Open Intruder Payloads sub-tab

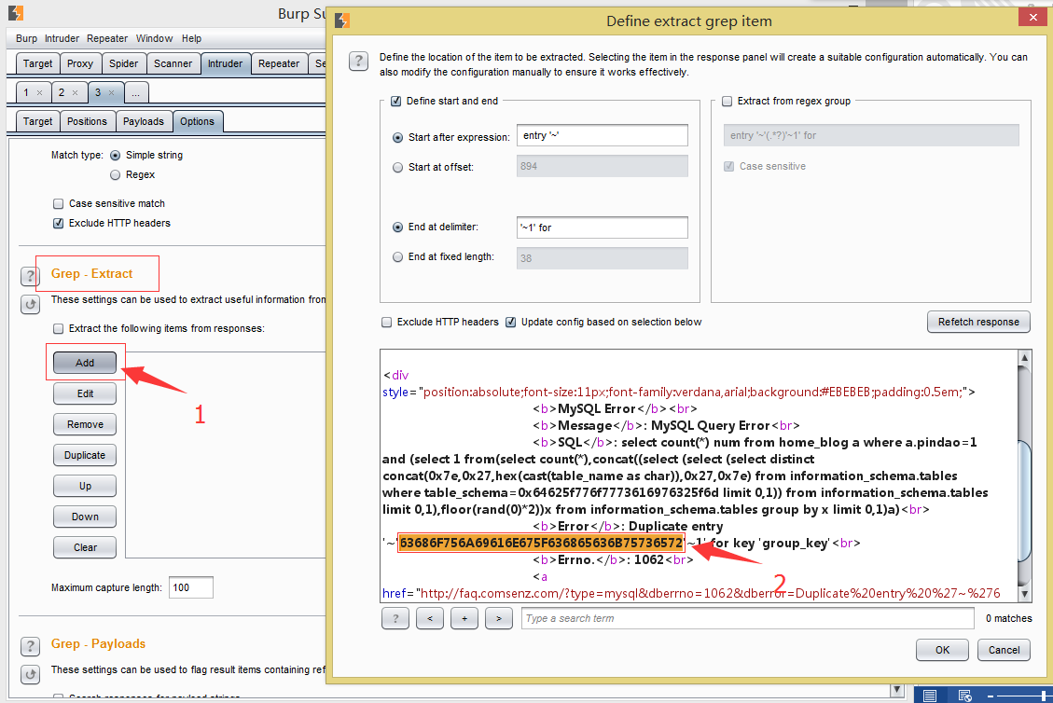pos(143,121)
